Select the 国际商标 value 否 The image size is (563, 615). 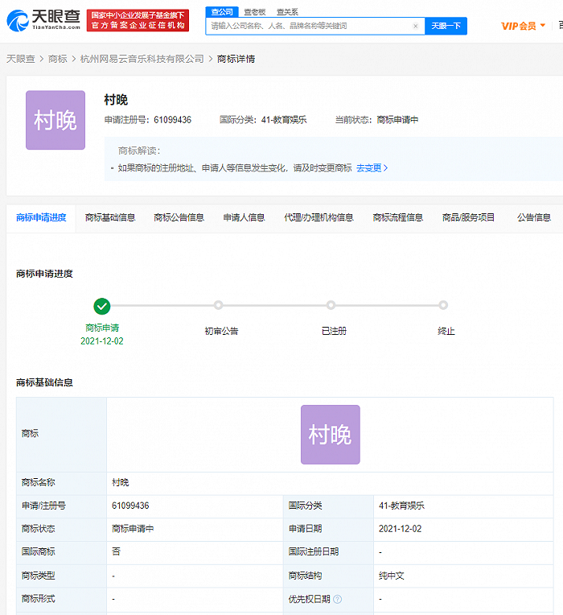116,552
